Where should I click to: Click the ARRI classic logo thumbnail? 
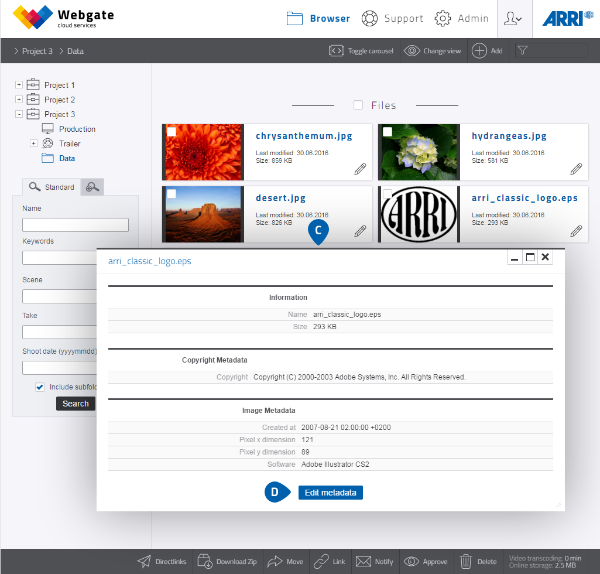tap(419, 214)
